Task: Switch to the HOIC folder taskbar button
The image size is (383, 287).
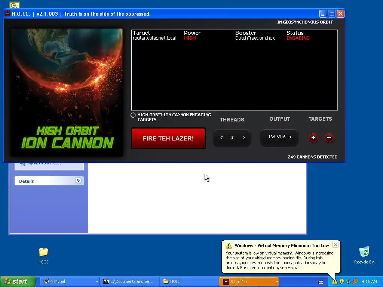Action: click(189, 281)
